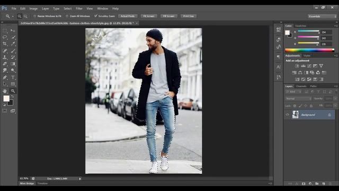The width and height of the screenshot is (339, 191).
Task: Select the Dodge tool
Action: click(13, 71)
